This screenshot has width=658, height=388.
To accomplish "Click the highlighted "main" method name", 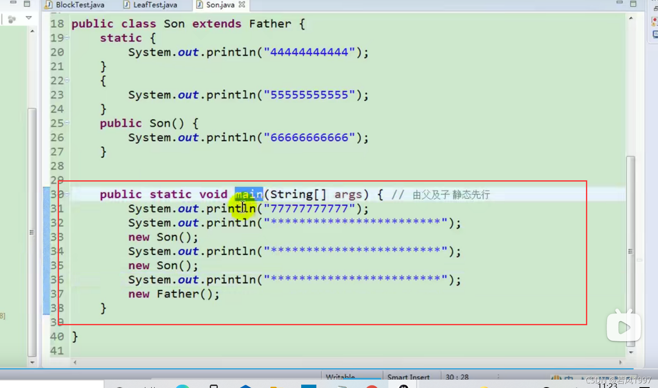I will tap(249, 194).
